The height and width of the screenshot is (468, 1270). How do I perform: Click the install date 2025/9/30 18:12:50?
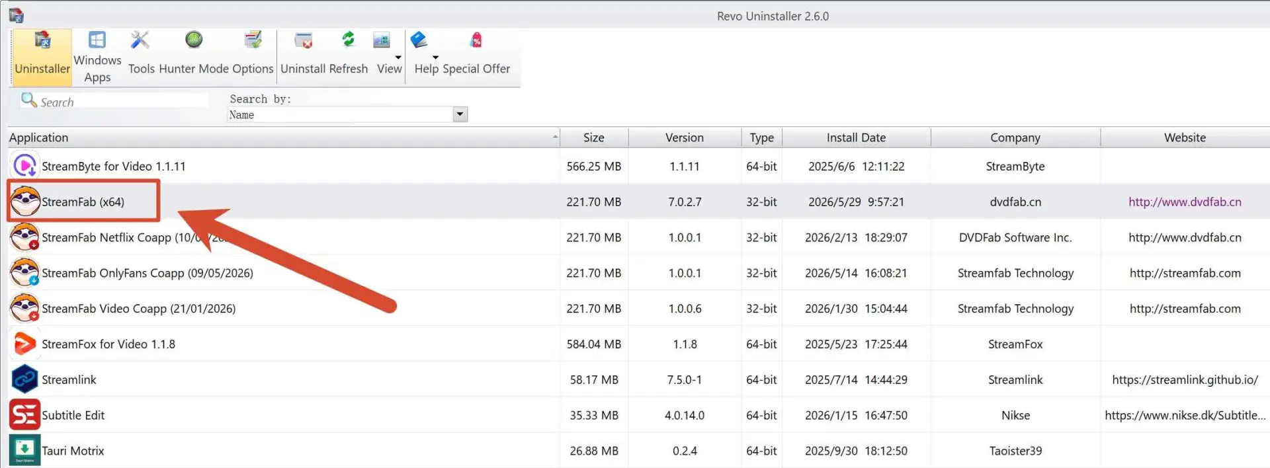coord(856,451)
